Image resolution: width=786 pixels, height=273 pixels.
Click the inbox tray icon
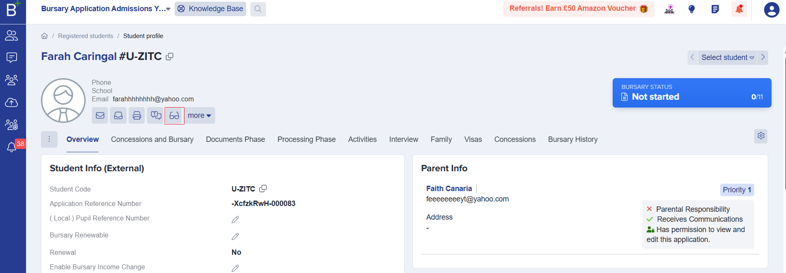click(118, 115)
